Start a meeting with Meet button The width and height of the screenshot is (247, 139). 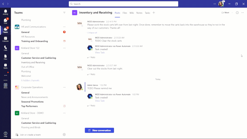[225, 13]
